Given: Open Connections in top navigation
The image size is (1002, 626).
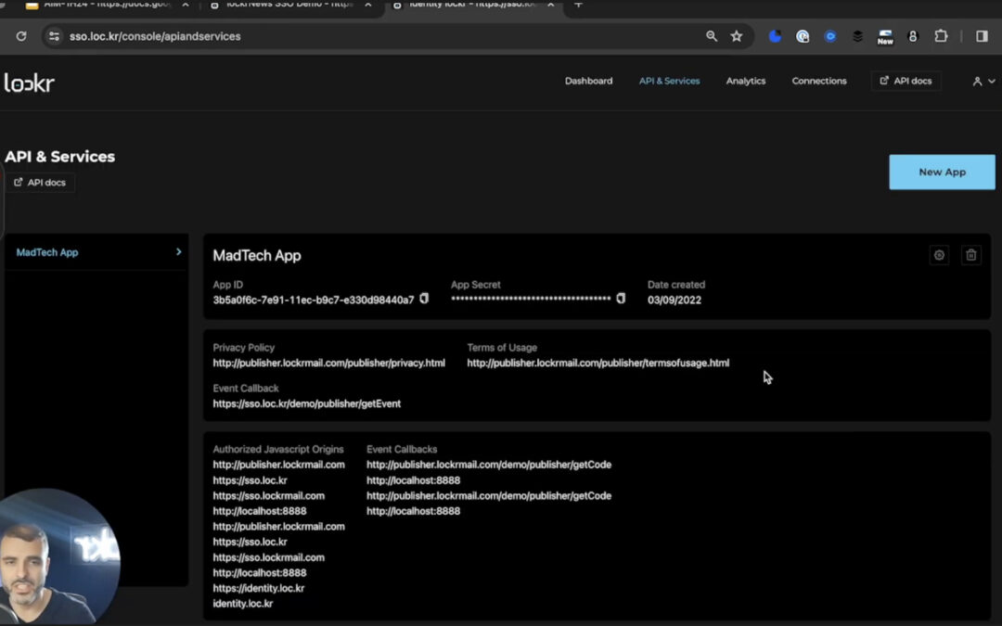Looking at the screenshot, I should [x=818, y=81].
